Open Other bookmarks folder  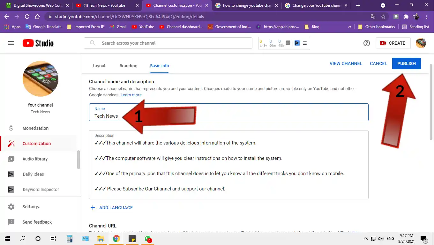(377, 27)
